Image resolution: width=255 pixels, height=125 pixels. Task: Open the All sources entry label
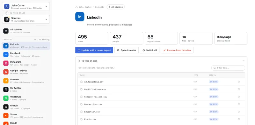pyautogui.click(x=16, y=29)
